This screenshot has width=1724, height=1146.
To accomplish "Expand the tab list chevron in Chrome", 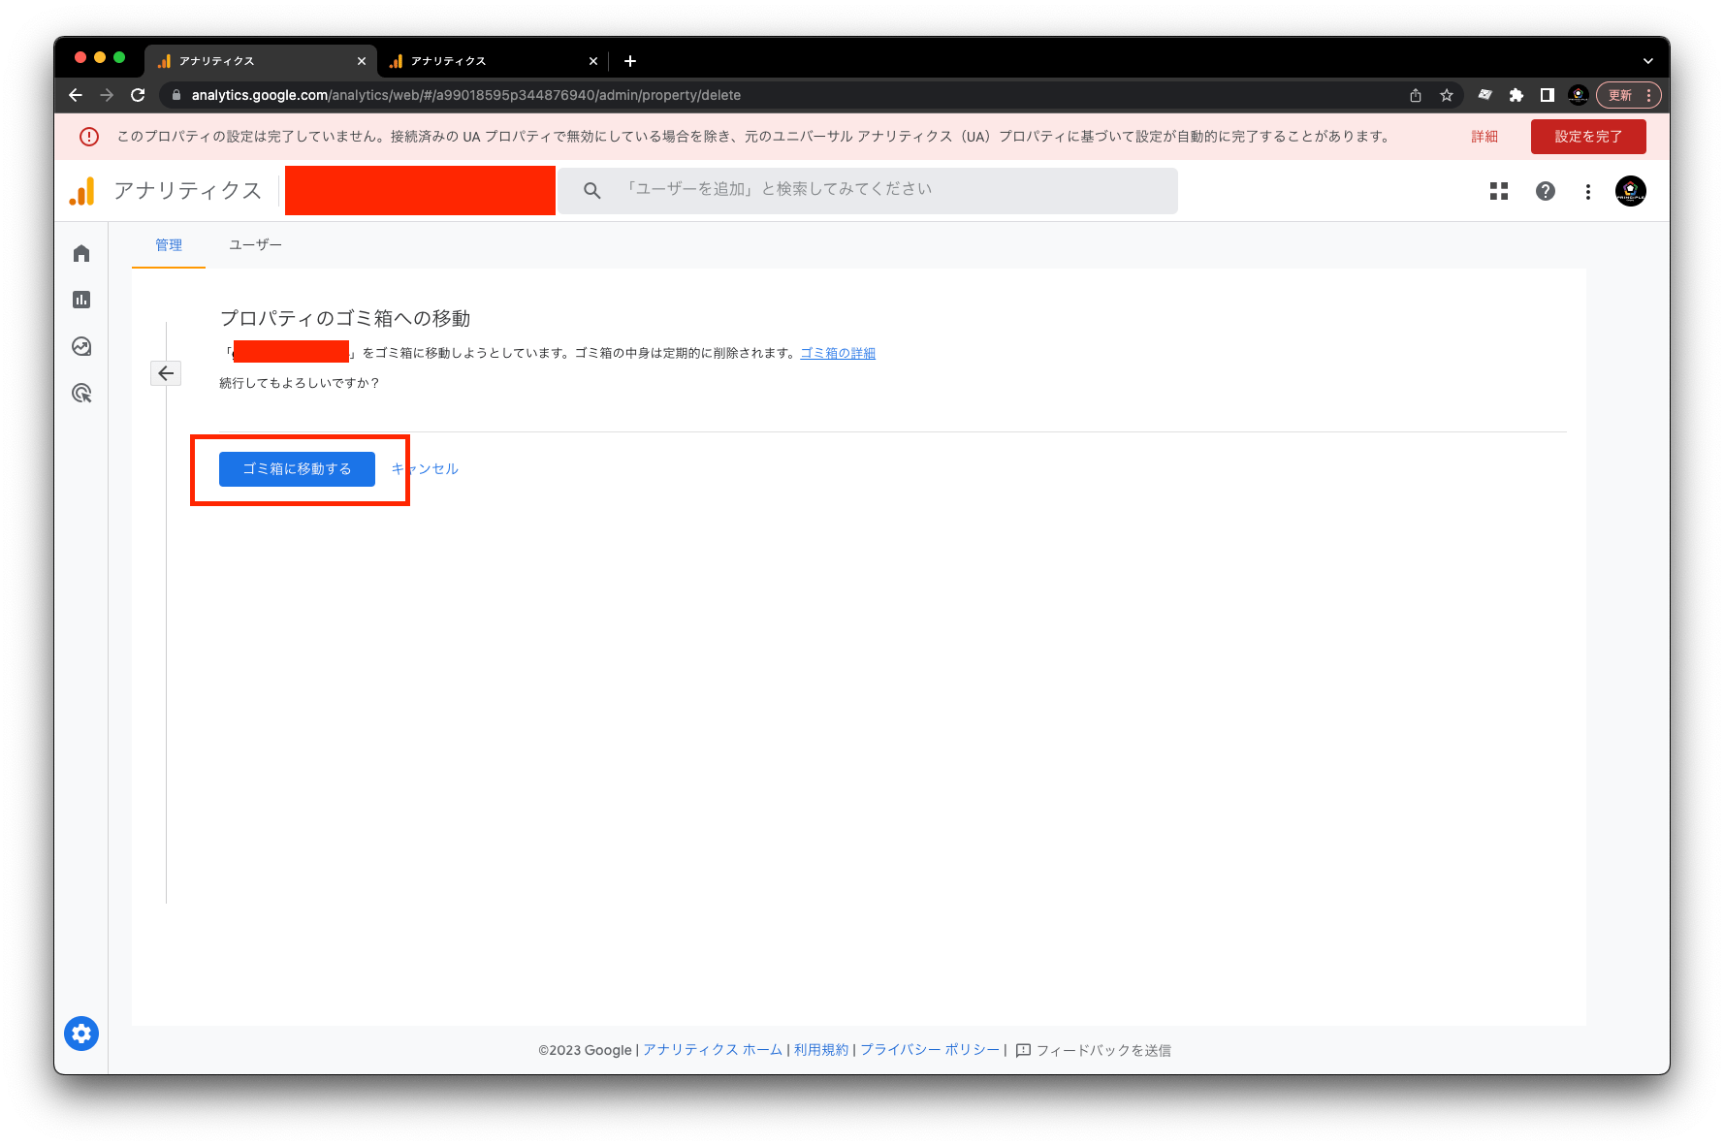I will click(x=1647, y=61).
